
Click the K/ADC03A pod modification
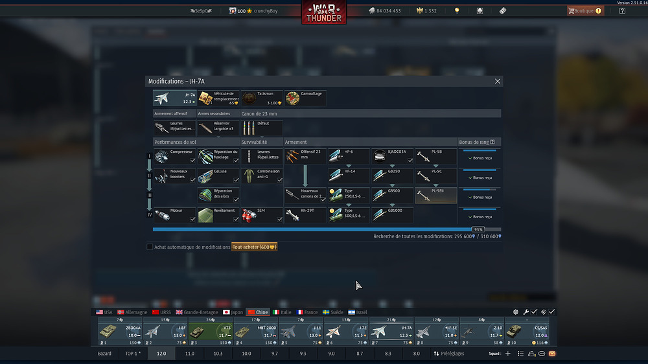(x=380, y=155)
